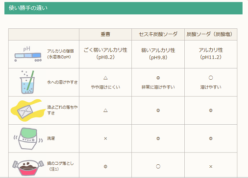248x178 pixels.
Task: Click the 使い勝手の違い green heading bar
Action: click(x=124, y=8)
